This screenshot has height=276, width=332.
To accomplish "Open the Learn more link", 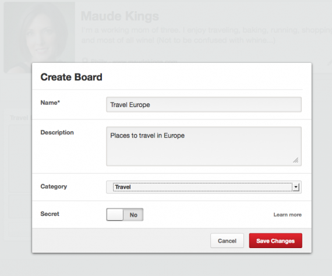I will (x=287, y=215).
